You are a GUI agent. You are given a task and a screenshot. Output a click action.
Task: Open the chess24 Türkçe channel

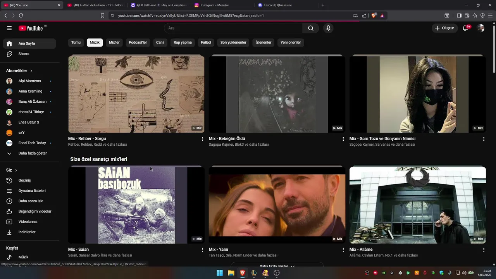point(29,112)
